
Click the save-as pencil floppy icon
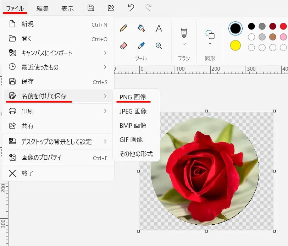point(12,95)
